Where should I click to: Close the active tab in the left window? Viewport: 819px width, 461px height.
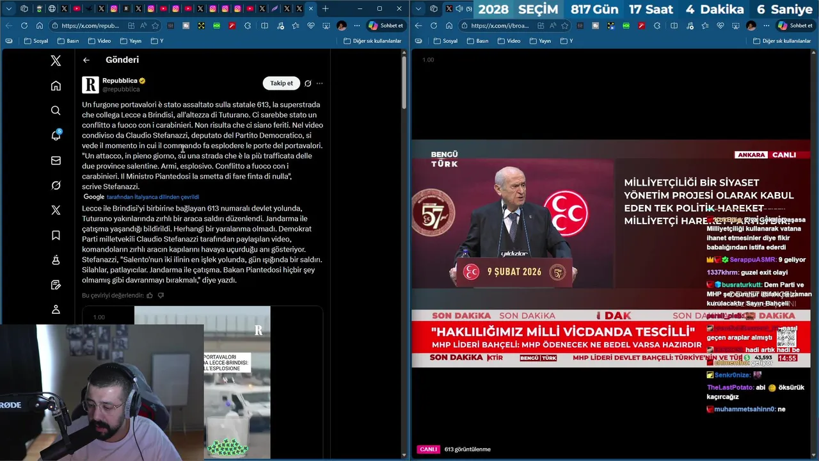(311, 8)
